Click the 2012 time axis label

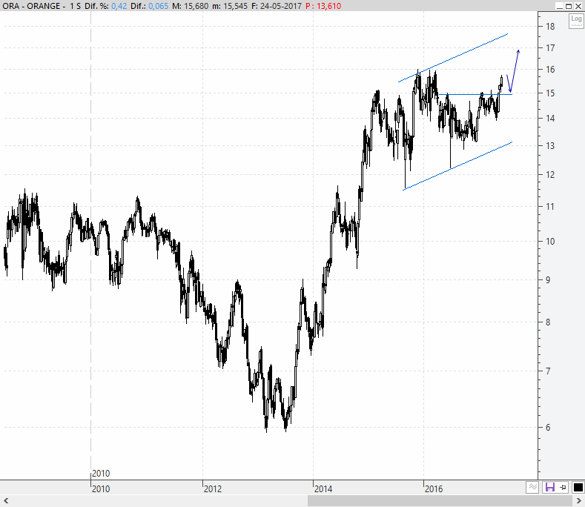click(x=213, y=488)
